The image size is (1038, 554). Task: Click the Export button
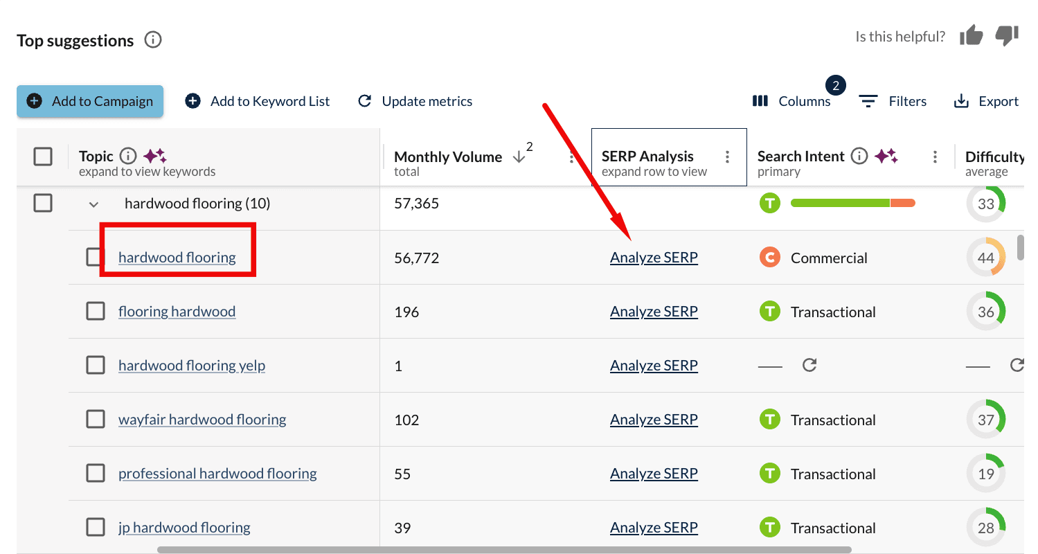986,101
